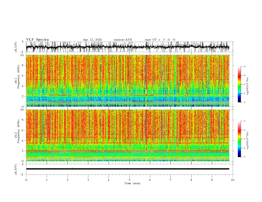Click the "-7" tick on the ch.2 colorbar
This screenshot has height=202, width=262.
tap(244, 157)
